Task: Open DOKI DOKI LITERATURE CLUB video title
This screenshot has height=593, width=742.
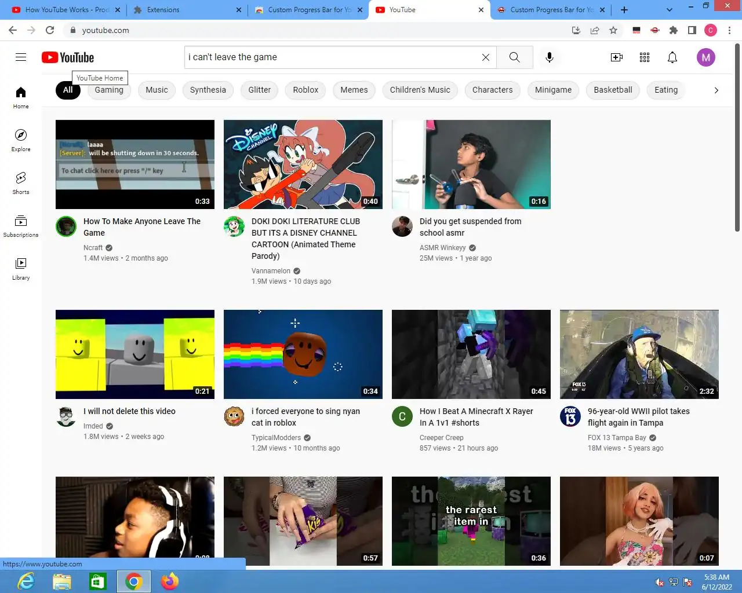Action: tap(305, 239)
